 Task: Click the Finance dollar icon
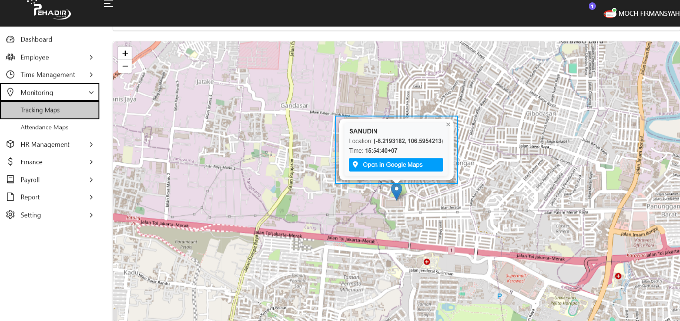[x=10, y=162]
